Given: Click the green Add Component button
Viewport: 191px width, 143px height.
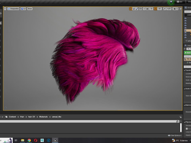Looking at the screenshot, I should pyautogui.click(x=187, y=53).
